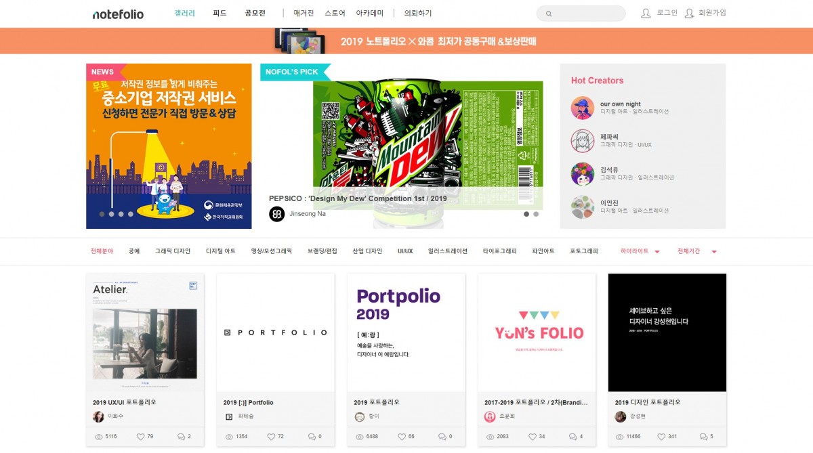Click heart icon showing 66 likes
The width and height of the screenshot is (813, 453).
[402, 437]
